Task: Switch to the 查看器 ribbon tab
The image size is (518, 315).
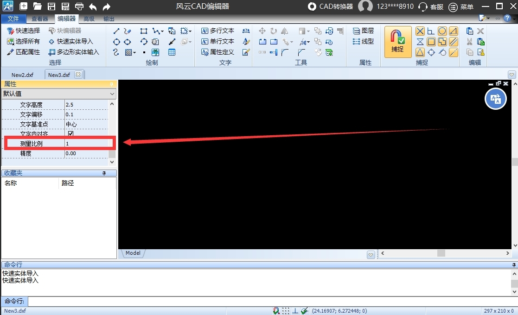Action: click(x=39, y=19)
